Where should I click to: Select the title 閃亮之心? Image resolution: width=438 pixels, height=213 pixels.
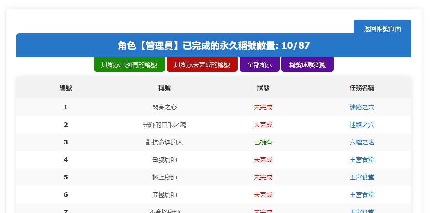pos(165,107)
